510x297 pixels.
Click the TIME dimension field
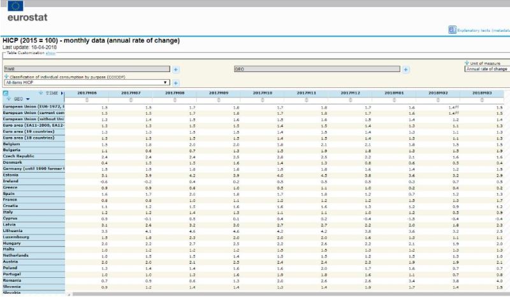pyautogui.click(x=87, y=69)
